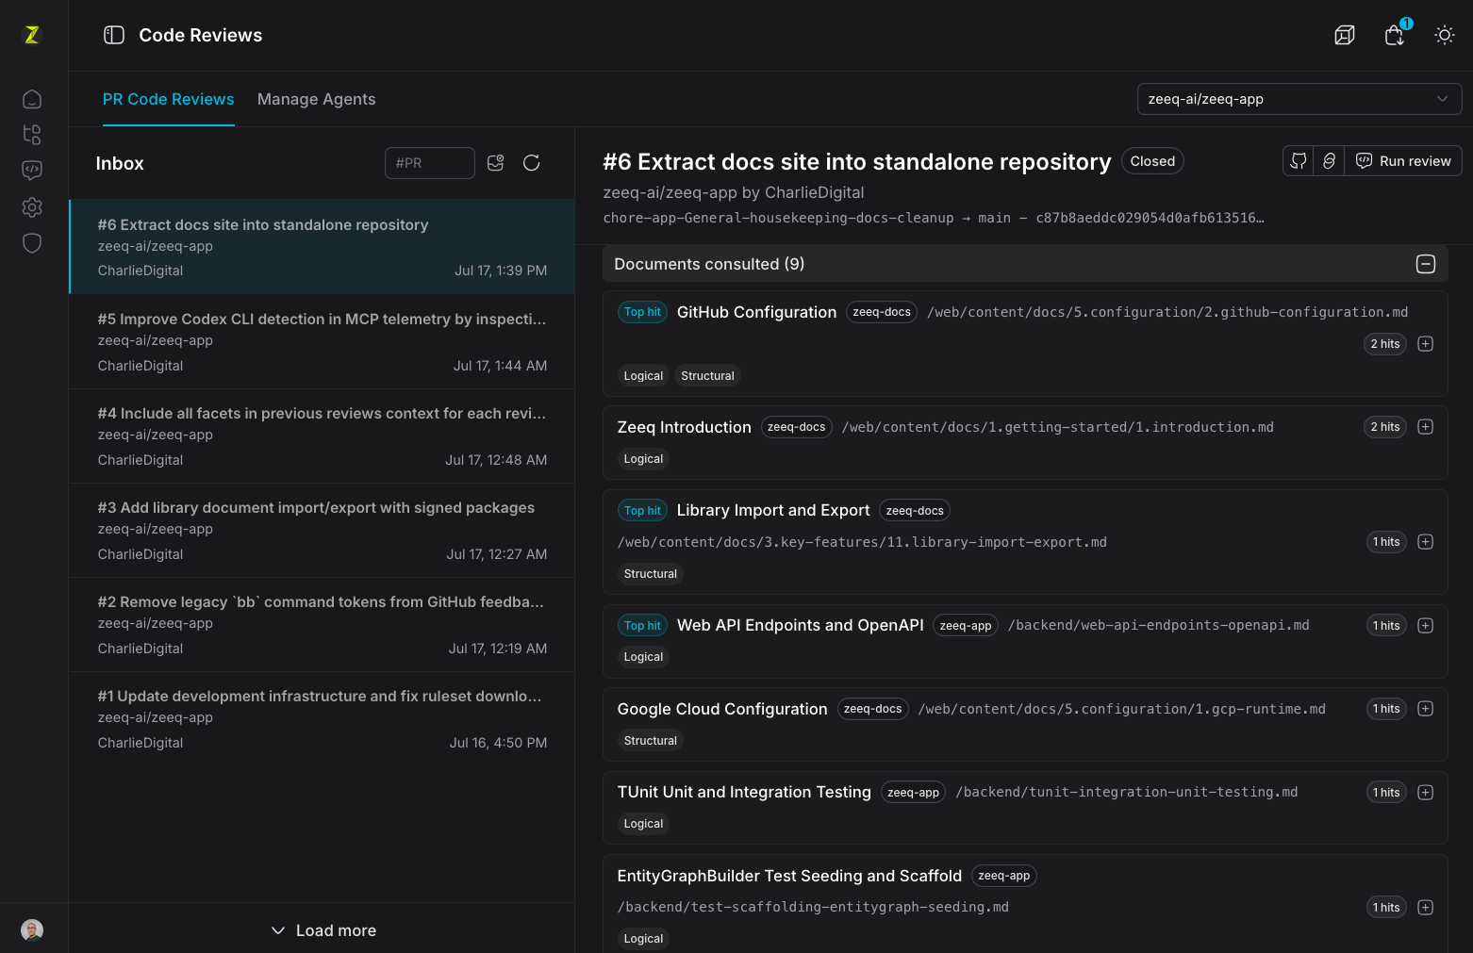
Task: Click the Logical tag on Zeeq Introduction
Action: pyautogui.click(x=643, y=459)
